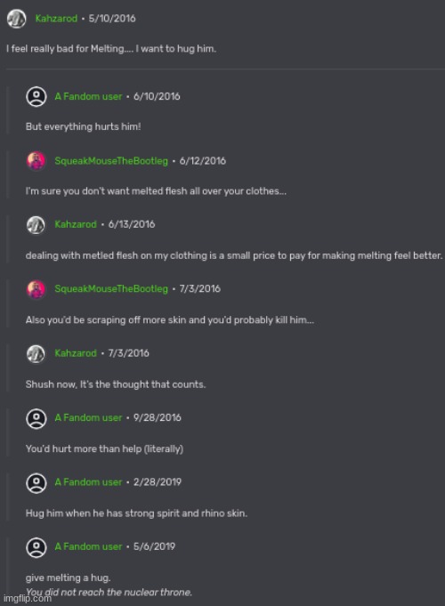445x606 pixels.
Task: Open SqueakMouseTheBootleg's avatar on the 6/12/2016 reply
Action: pos(36,161)
